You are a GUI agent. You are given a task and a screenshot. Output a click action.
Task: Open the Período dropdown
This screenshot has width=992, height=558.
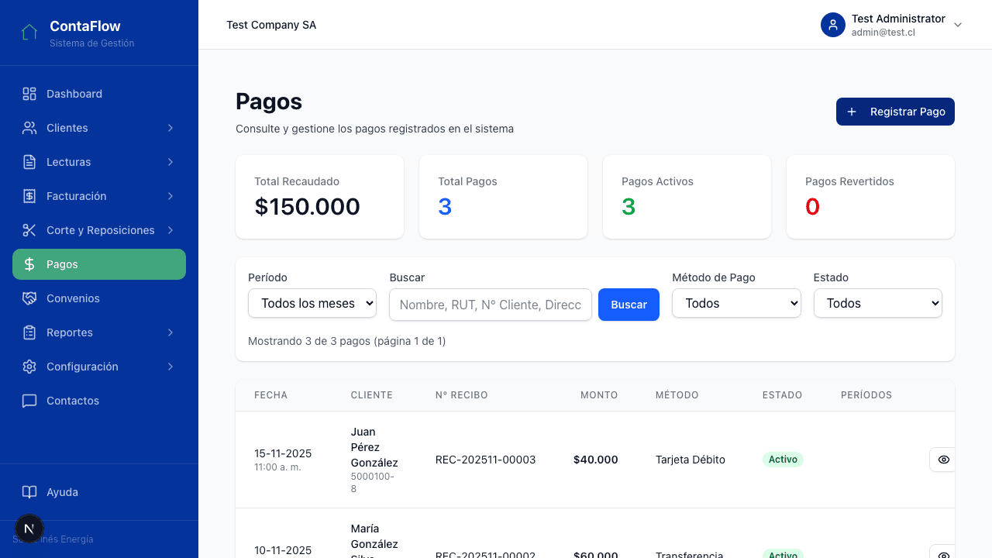point(312,303)
